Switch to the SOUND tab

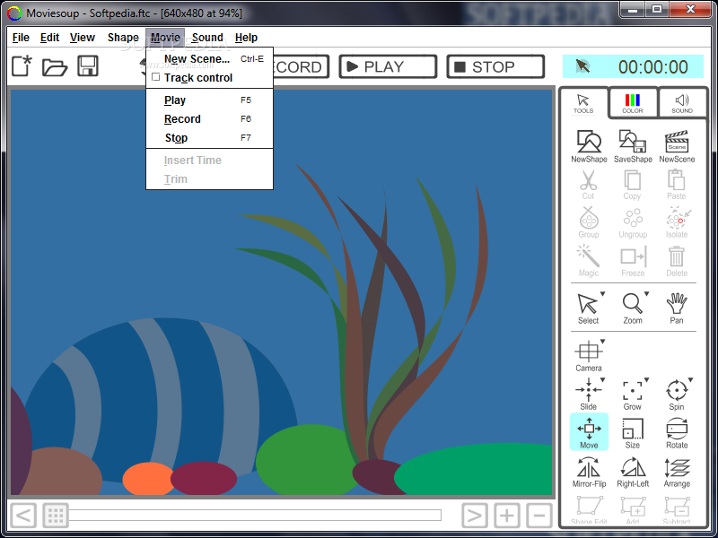coord(682,103)
